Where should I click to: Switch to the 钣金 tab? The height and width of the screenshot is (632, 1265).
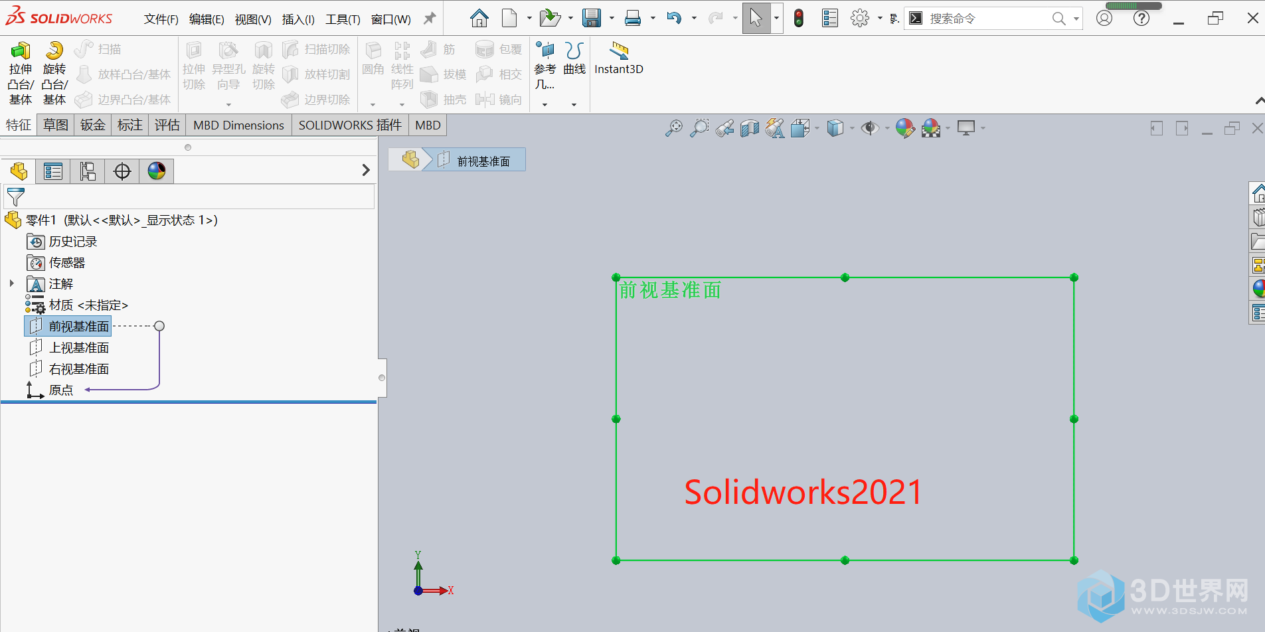93,125
